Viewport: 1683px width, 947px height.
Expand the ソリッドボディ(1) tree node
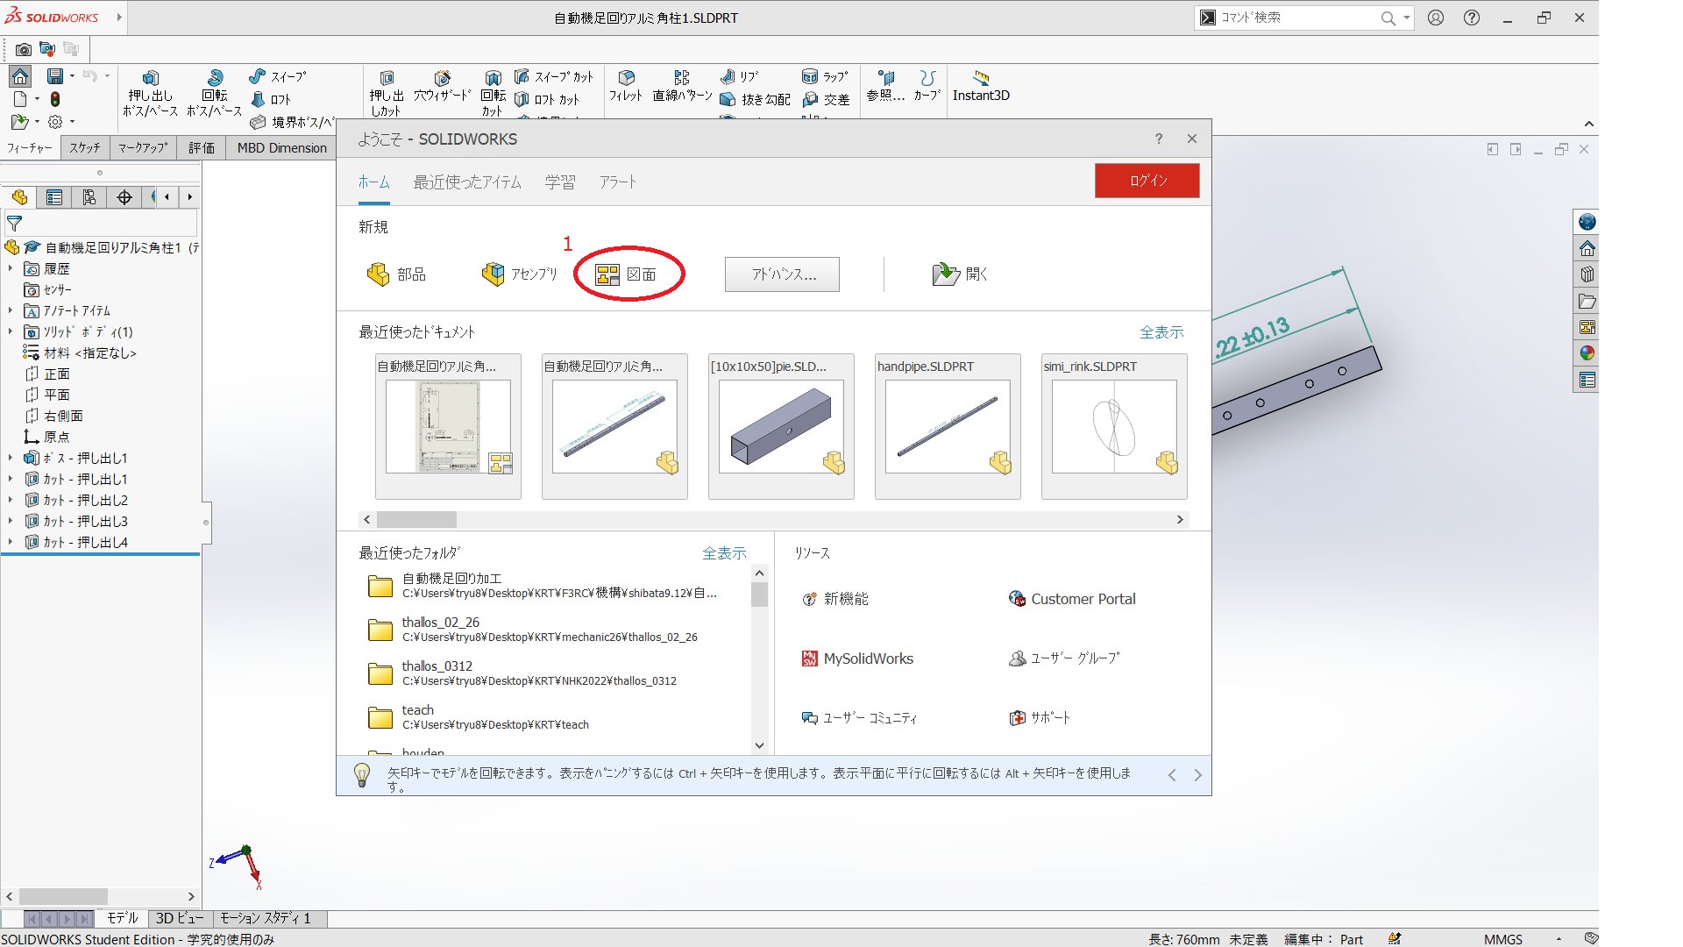click(11, 332)
